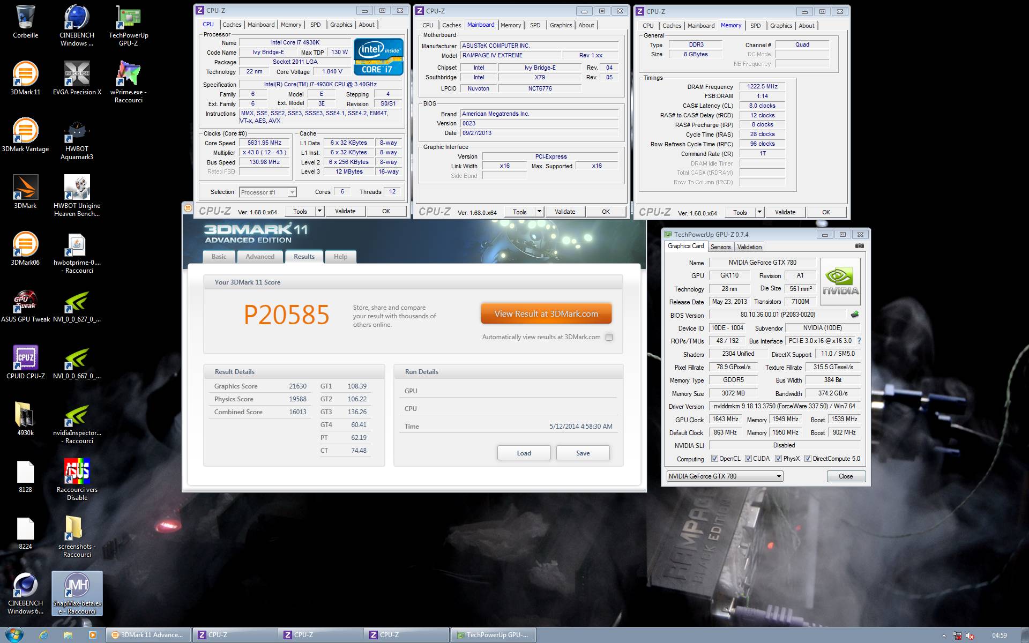Open EVGA Precision X shortcut

point(77,78)
